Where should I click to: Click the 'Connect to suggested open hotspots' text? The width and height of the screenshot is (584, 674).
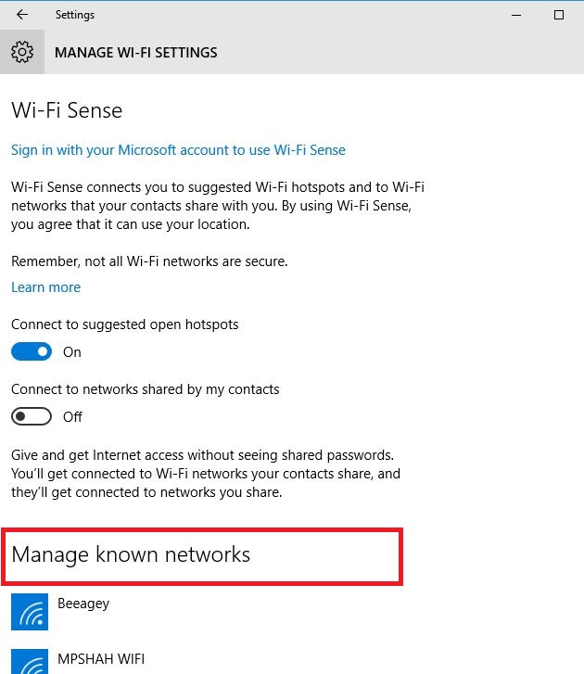(x=124, y=324)
